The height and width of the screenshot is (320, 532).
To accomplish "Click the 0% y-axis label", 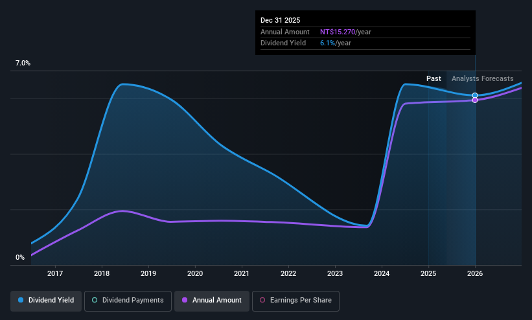I will (x=20, y=258).
